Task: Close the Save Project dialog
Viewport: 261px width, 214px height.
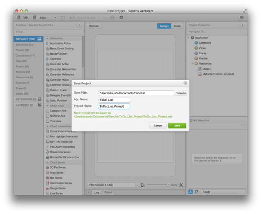Action: coord(186,83)
